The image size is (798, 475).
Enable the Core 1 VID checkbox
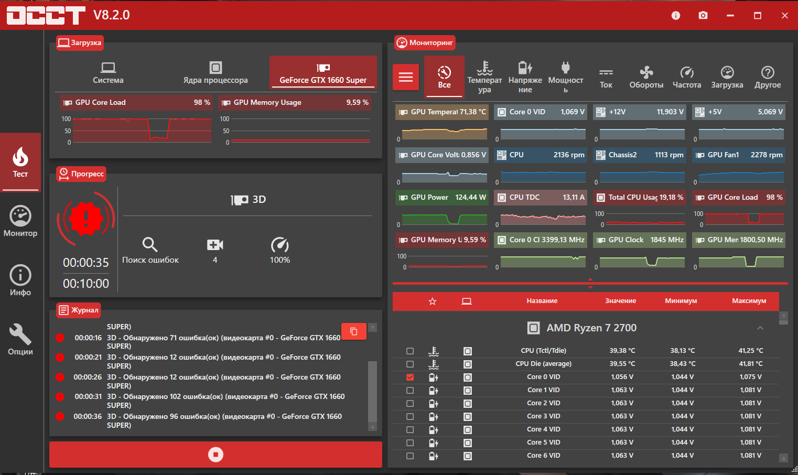(x=410, y=391)
